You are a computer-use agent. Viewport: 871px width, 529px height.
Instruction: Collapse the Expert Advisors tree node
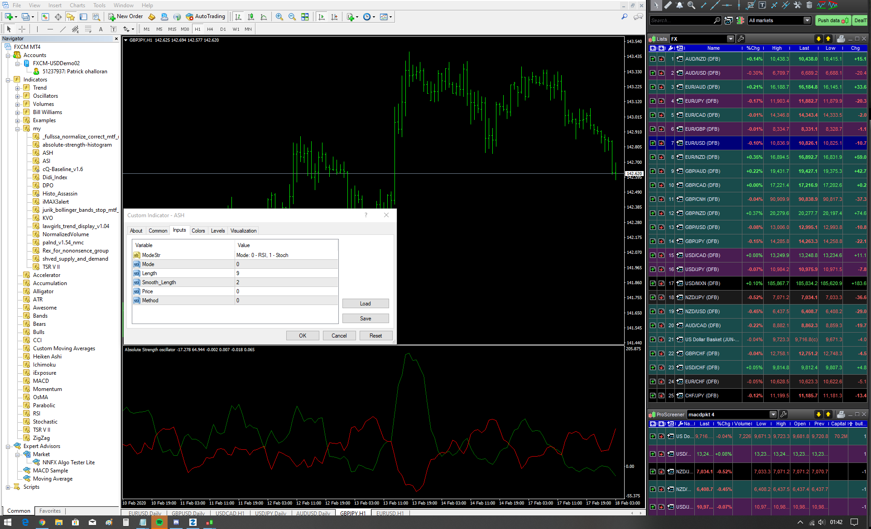(x=8, y=446)
